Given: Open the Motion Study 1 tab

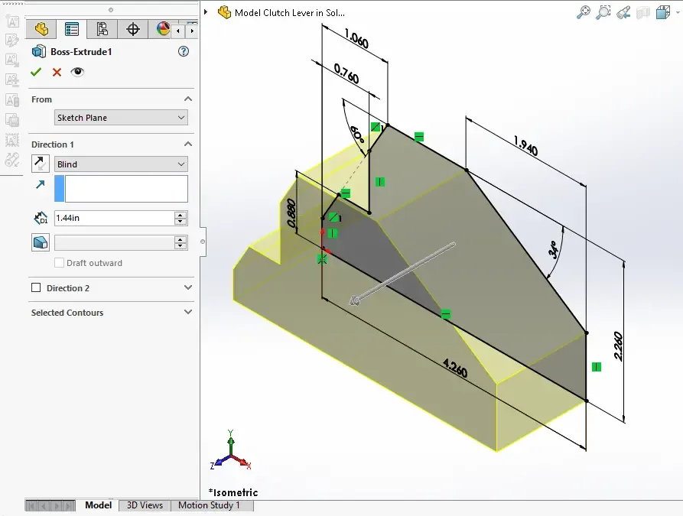Looking at the screenshot, I should 209,505.
